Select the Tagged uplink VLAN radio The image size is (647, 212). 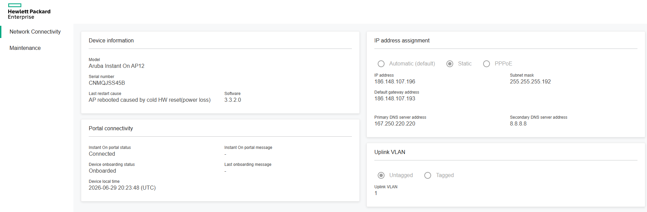click(428, 175)
